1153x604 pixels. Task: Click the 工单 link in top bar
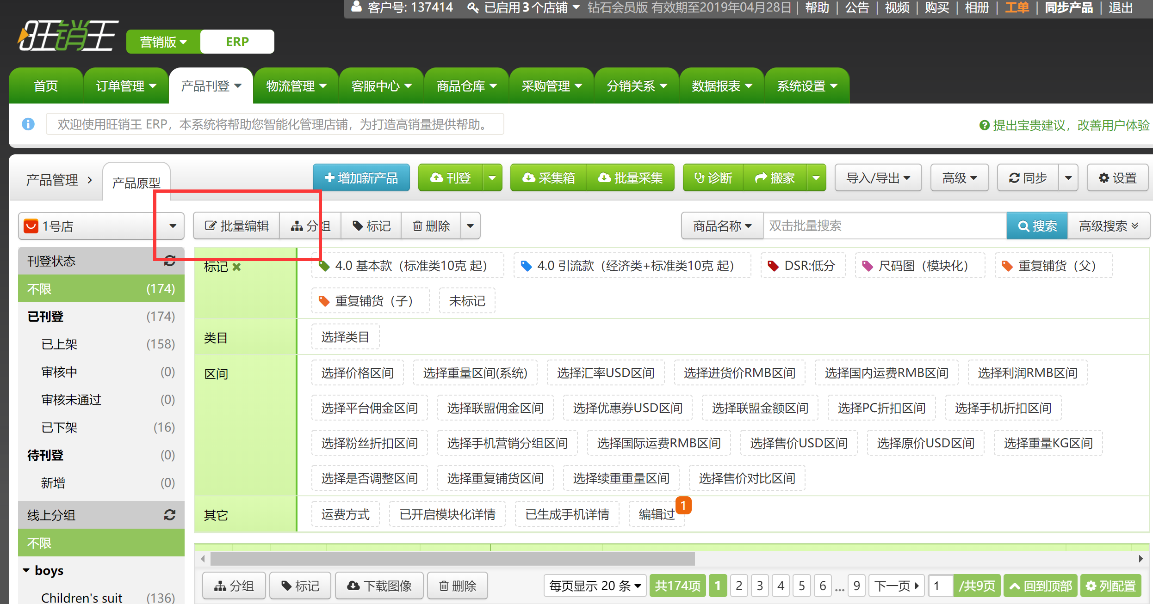point(1017,7)
